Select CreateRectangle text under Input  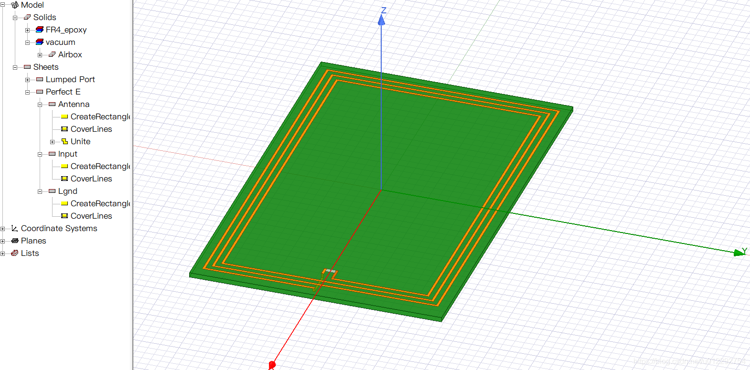click(x=100, y=166)
